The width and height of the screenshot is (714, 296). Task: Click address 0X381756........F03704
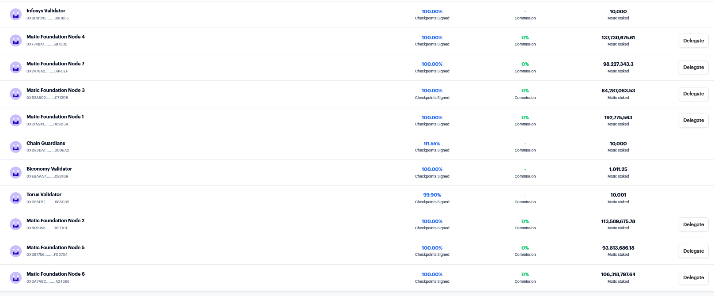pos(47,254)
